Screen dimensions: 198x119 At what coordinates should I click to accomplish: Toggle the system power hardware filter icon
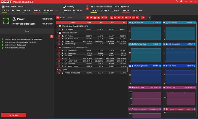point(106,18)
